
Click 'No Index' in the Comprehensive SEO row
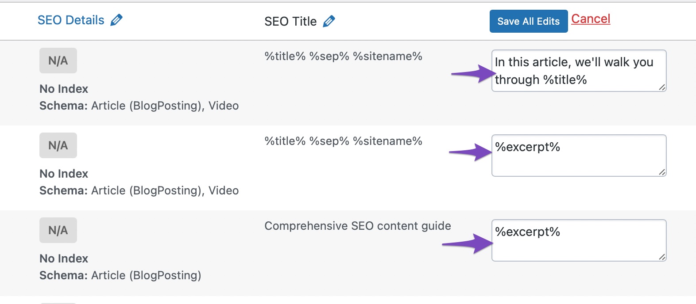click(x=64, y=258)
